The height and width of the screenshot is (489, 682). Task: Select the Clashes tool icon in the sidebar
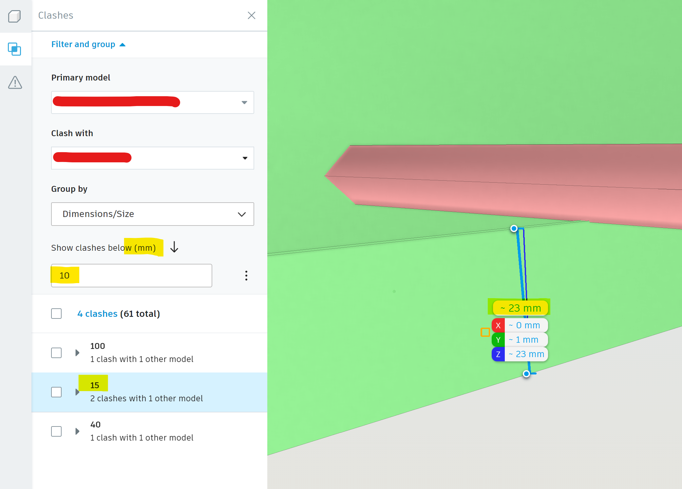coord(14,49)
